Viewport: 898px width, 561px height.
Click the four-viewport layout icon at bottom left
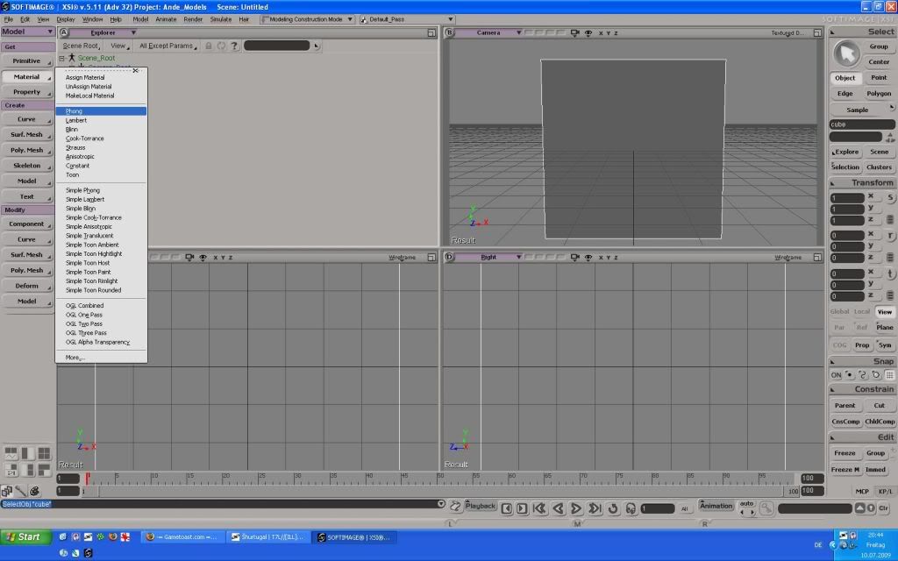click(44, 453)
